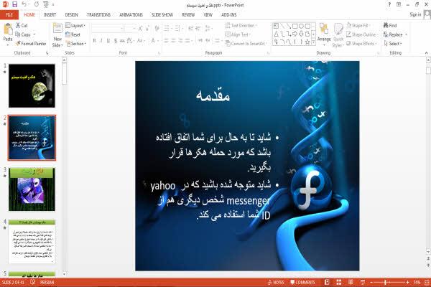The image size is (431, 287).
Task: Click zoom out minus button
Action: [x=371, y=282]
